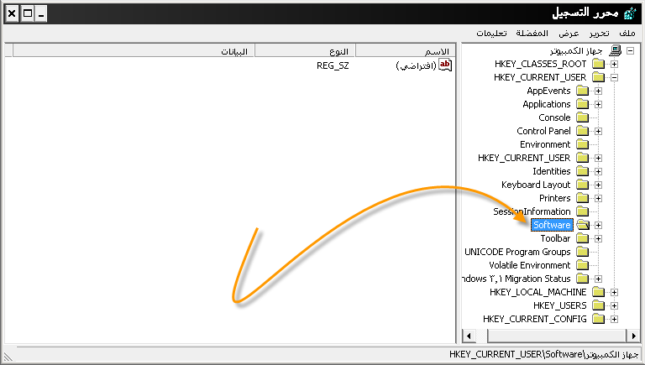
Task: Collapse the جهاز الكمبيوتر root node
Action: [630, 51]
